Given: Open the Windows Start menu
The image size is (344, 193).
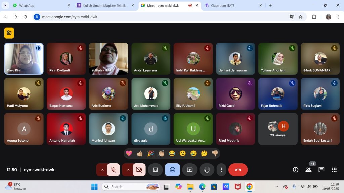Looking at the screenshot, I should (94, 187).
